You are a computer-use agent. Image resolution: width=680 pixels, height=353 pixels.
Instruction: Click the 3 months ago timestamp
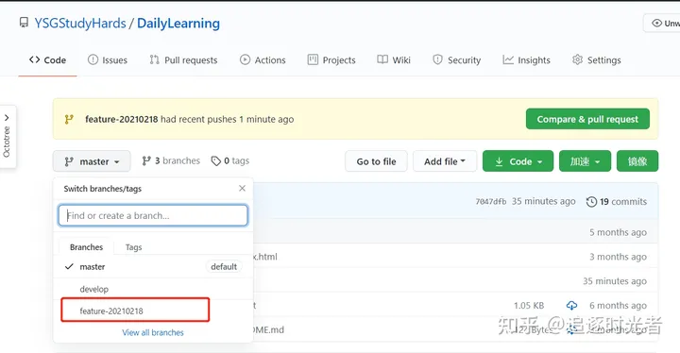point(618,257)
